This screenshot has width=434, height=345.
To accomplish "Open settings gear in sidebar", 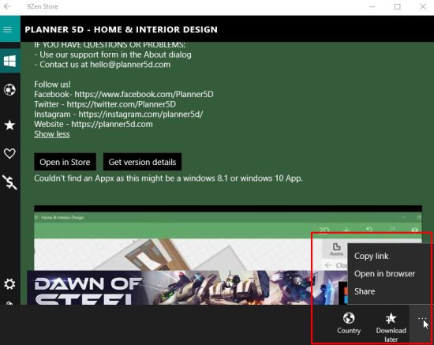I will click(x=9, y=283).
